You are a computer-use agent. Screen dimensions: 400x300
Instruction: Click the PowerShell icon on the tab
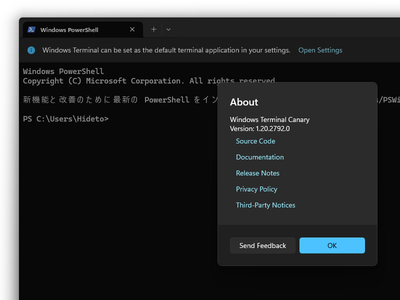tap(31, 29)
